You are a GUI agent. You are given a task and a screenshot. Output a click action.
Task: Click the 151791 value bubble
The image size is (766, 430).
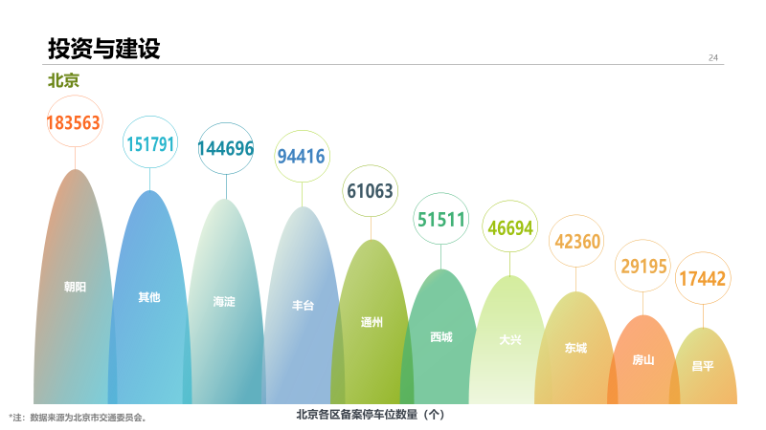point(150,144)
